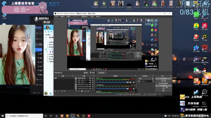The height and width of the screenshot is (118, 211).
Task: Add a new source with the plus icon
Action: pos(76,91)
